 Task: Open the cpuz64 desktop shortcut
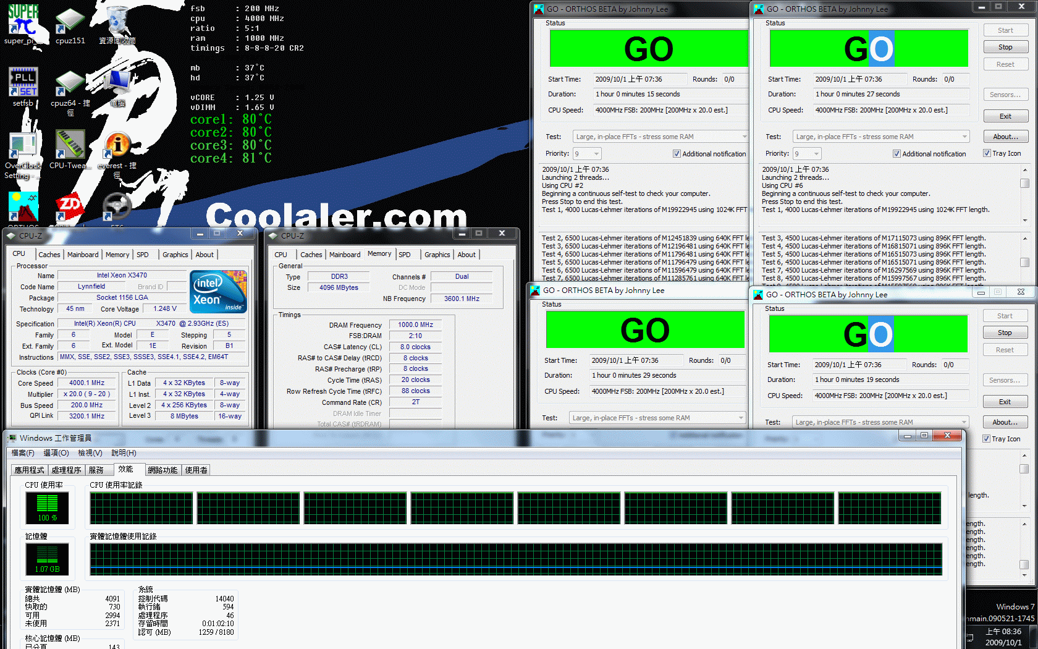(70, 91)
